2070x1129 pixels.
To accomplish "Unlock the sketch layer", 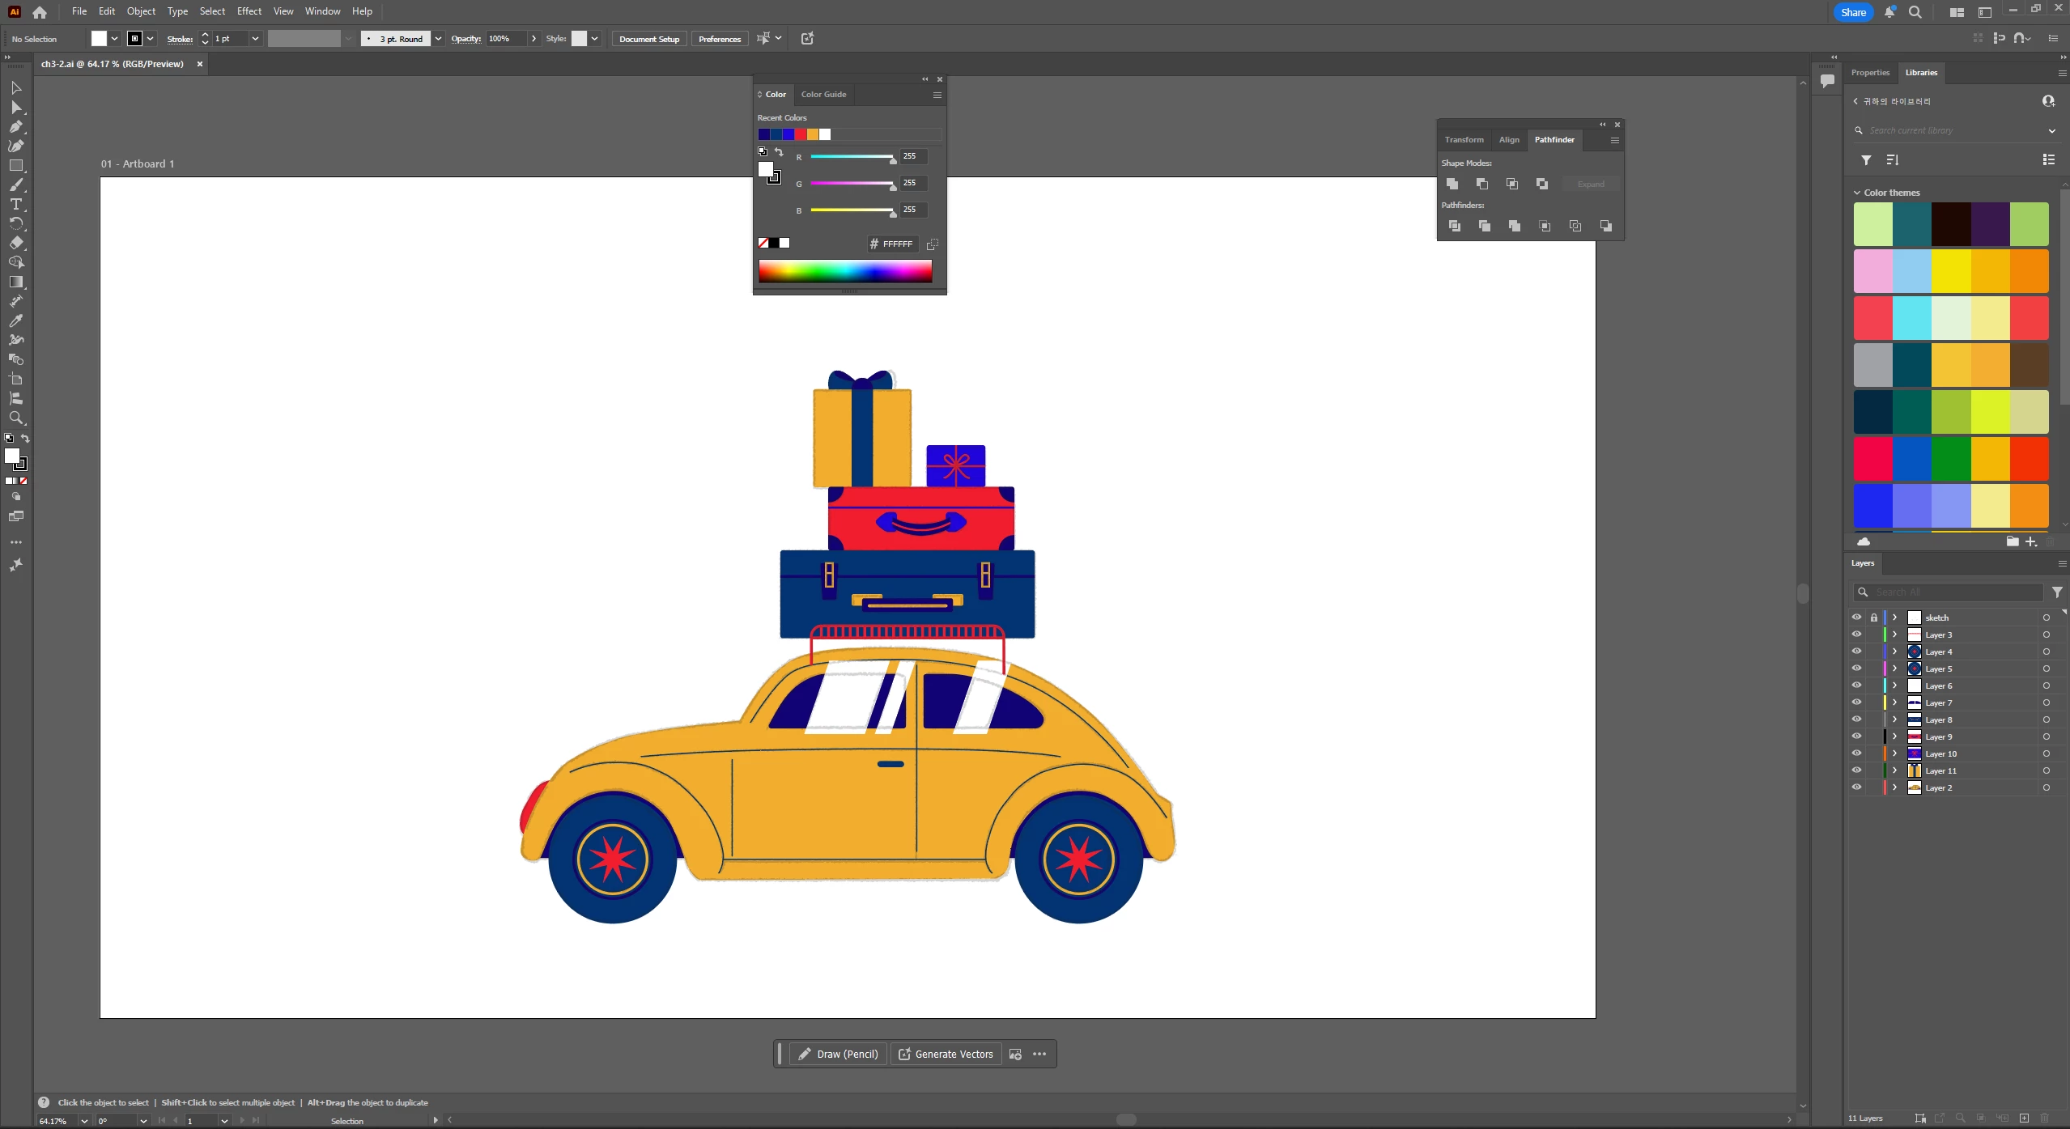I will click(x=1873, y=618).
